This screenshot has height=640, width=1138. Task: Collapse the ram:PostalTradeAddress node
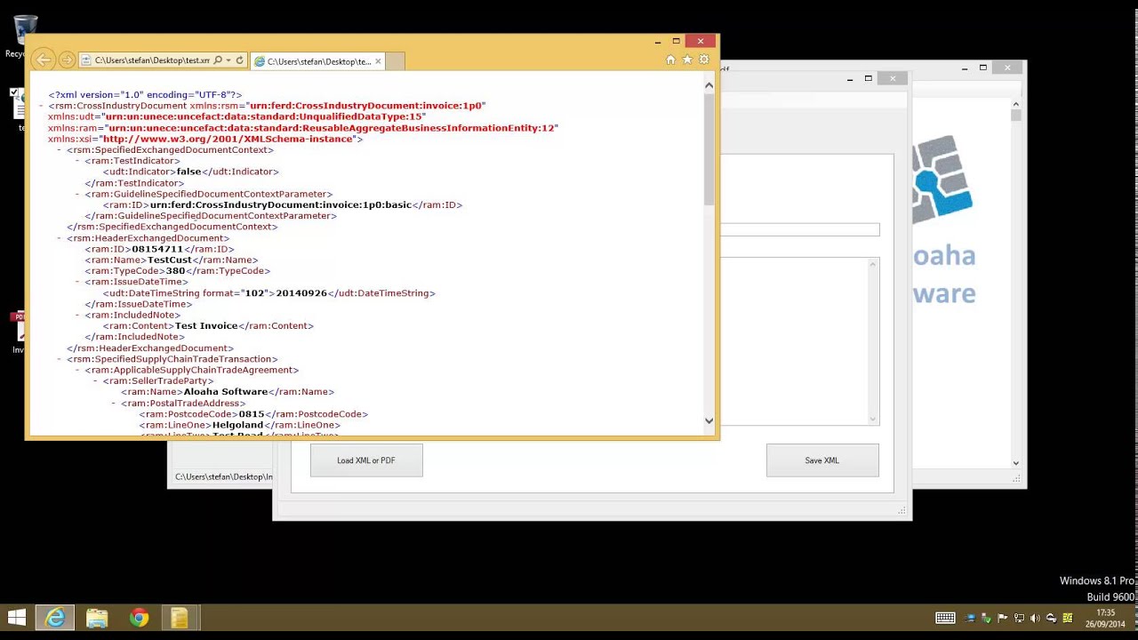[114, 403]
